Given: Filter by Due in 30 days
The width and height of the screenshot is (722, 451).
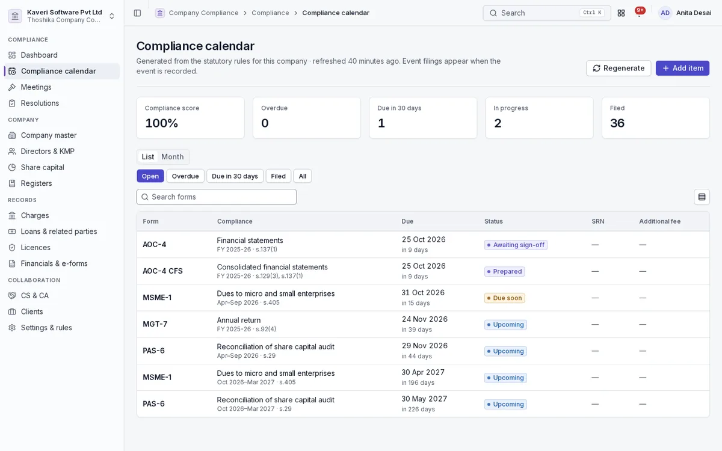Looking at the screenshot, I should (x=235, y=176).
